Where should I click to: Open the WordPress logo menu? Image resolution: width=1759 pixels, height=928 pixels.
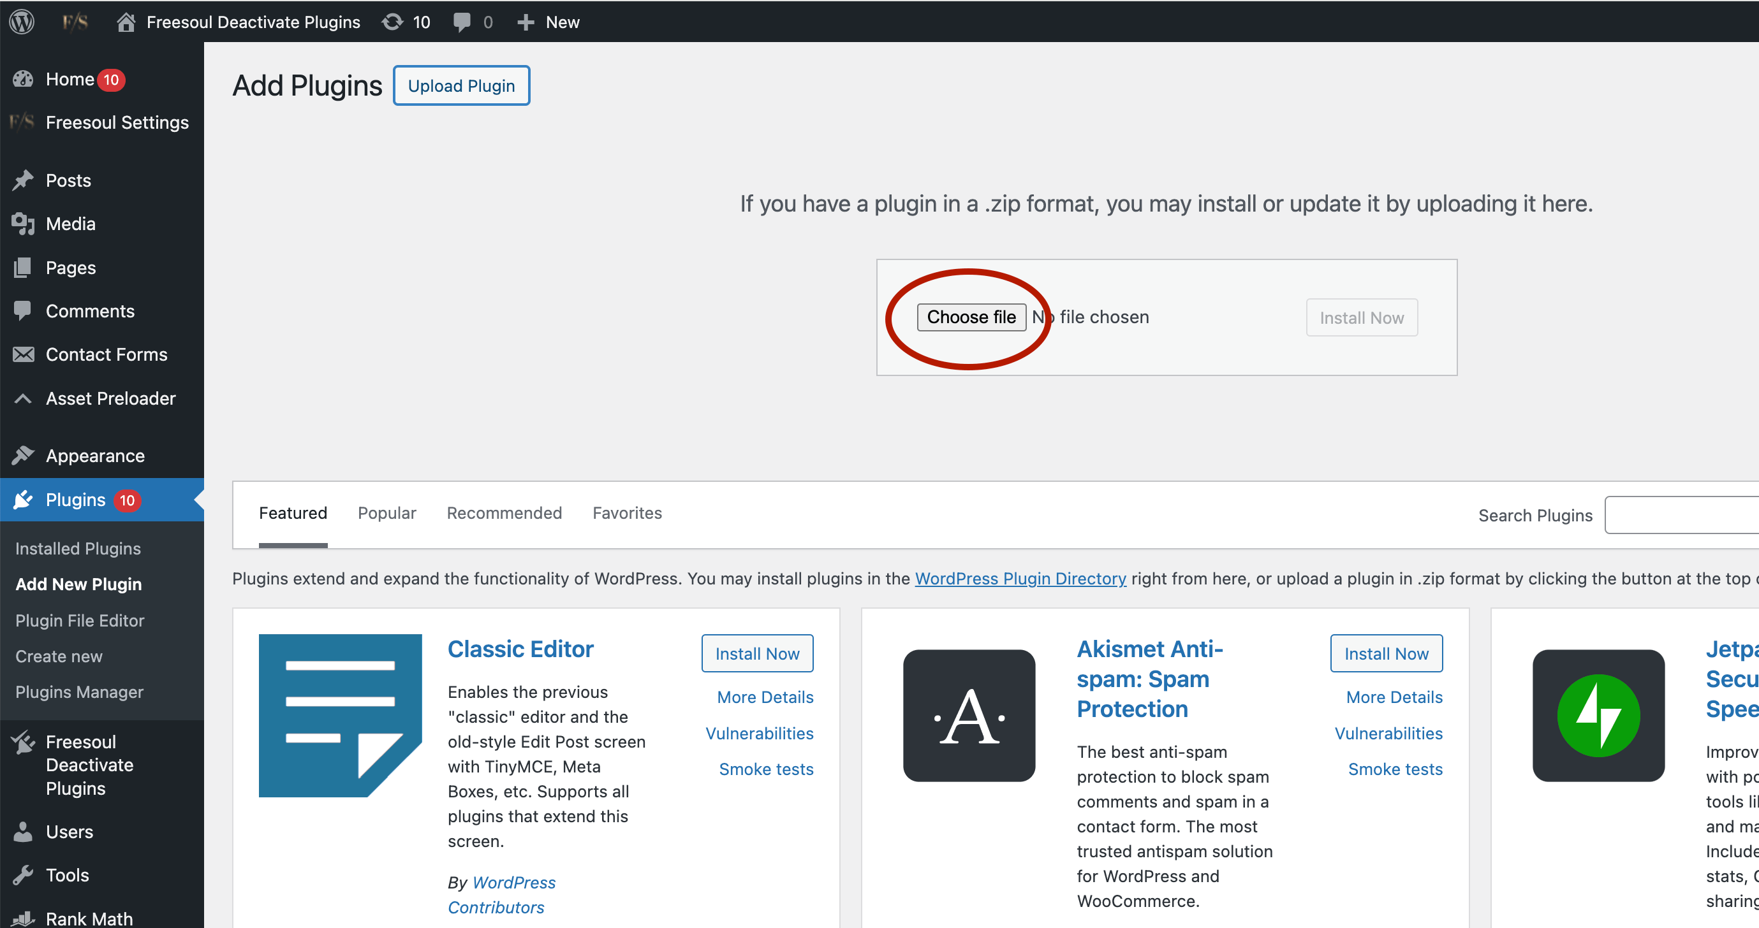(22, 22)
